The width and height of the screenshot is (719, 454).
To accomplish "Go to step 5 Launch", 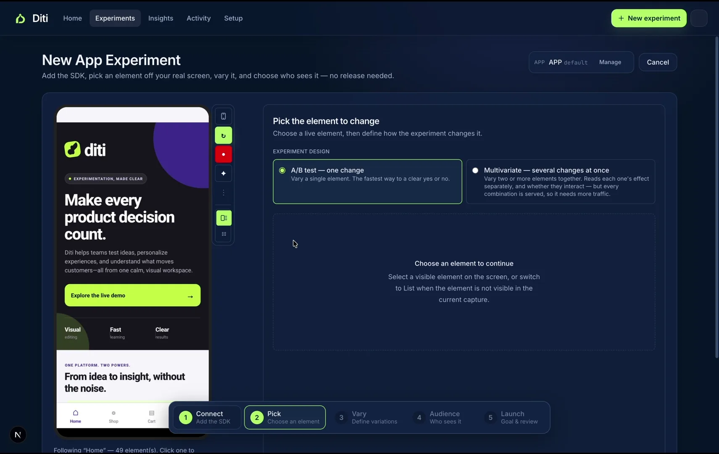I will click(x=512, y=417).
